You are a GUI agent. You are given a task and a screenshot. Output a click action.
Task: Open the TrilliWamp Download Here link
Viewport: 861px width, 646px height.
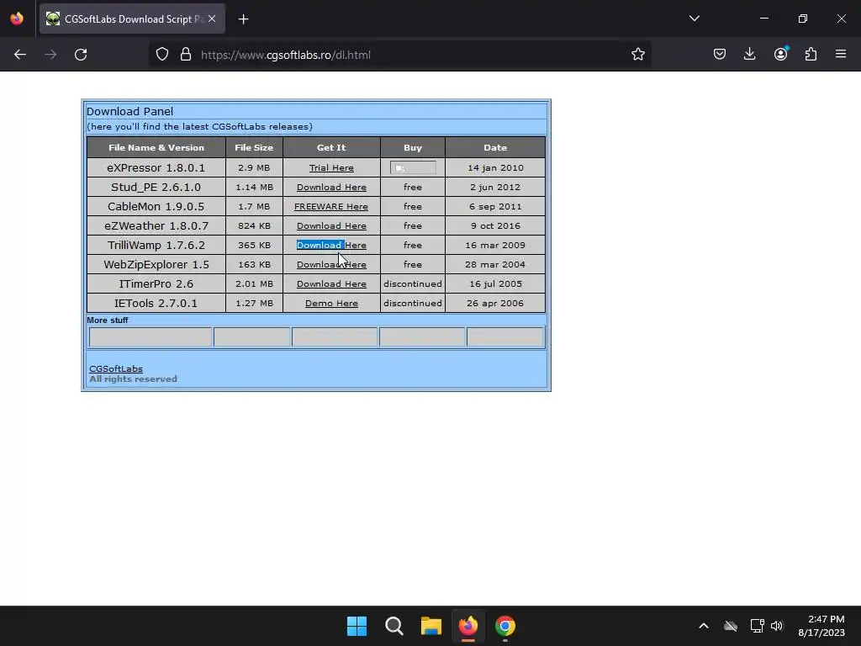coord(331,245)
